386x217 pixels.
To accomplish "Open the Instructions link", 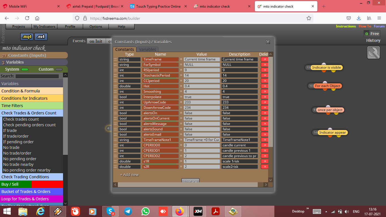I will click(x=346, y=26).
